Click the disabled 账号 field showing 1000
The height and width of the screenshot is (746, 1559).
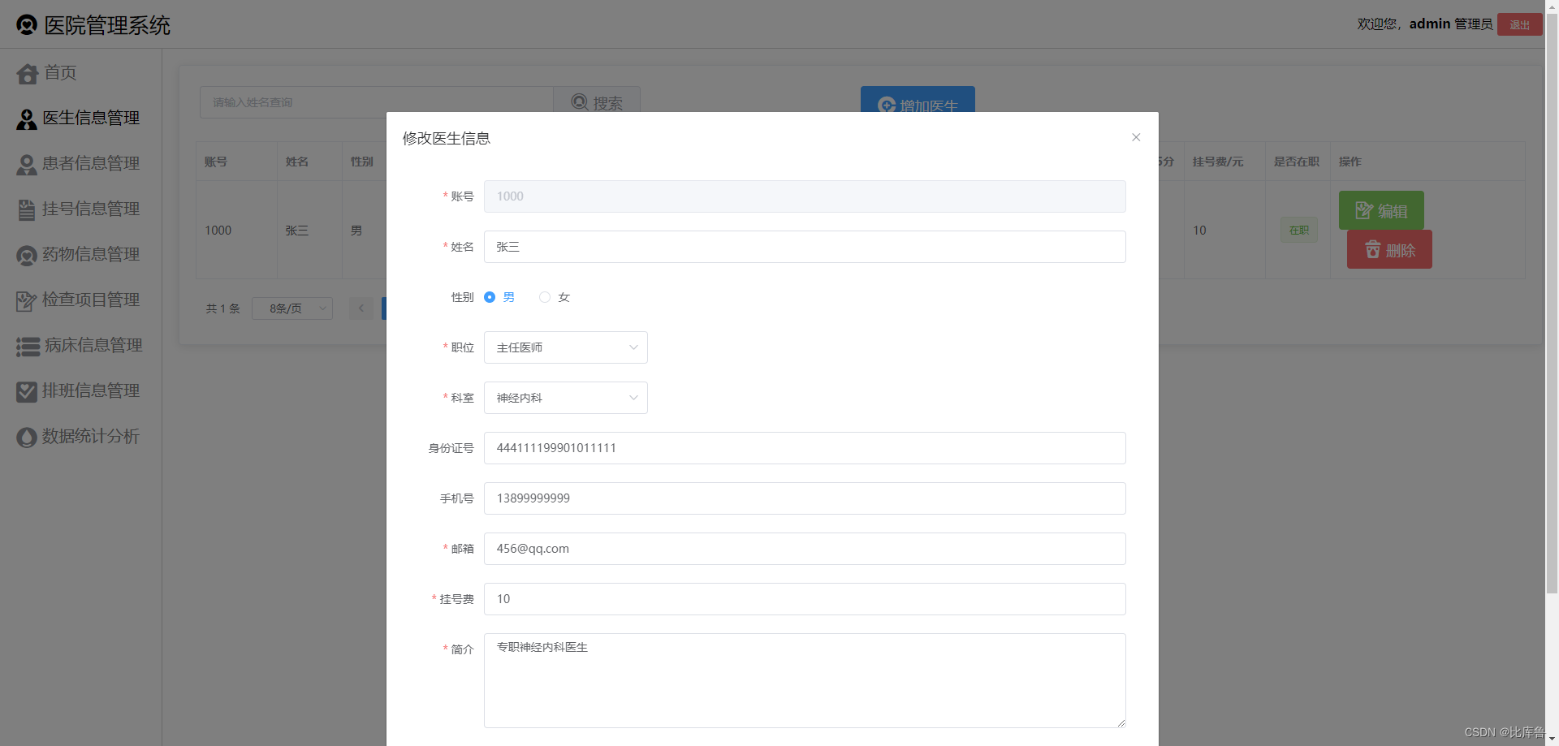[805, 196]
